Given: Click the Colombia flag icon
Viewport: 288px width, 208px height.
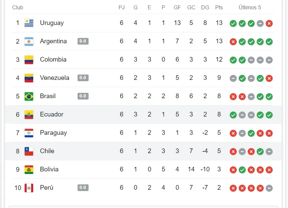Looking at the screenshot, I should [x=30, y=60].
